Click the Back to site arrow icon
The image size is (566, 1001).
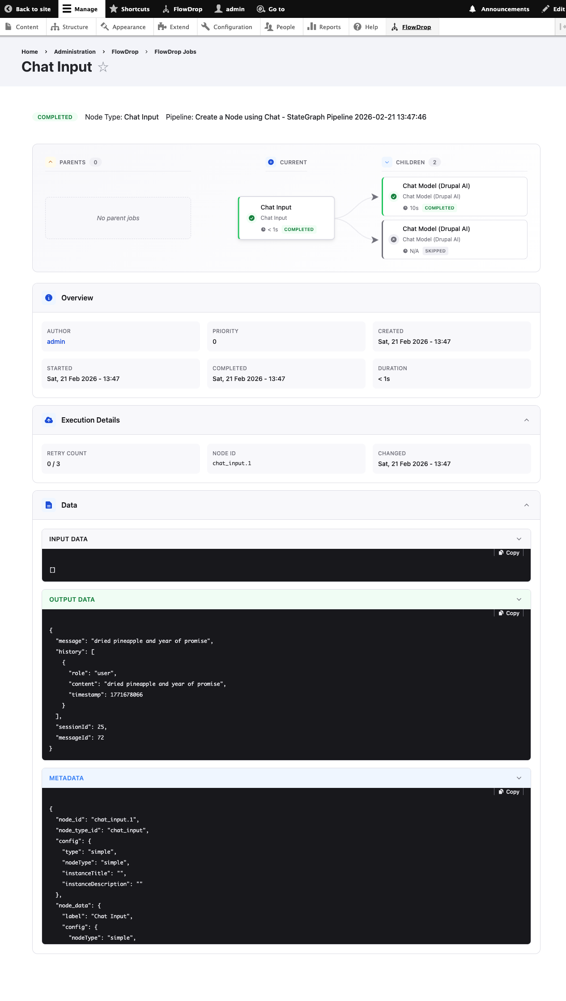[8, 9]
